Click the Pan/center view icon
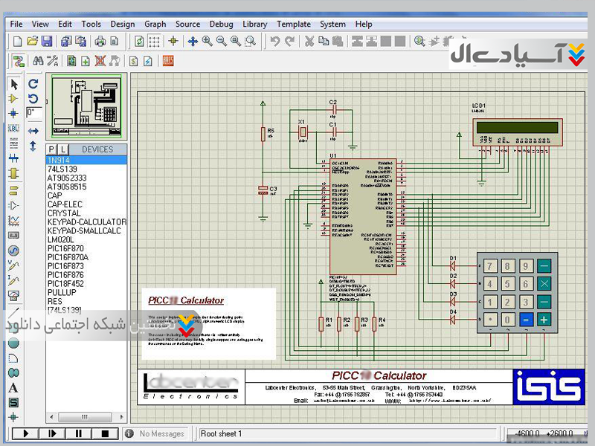 coord(192,42)
